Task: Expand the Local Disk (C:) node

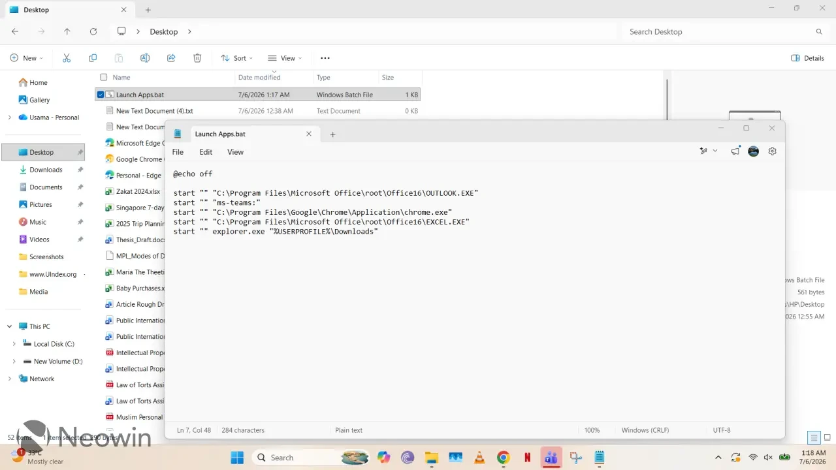Action: [x=14, y=343]
